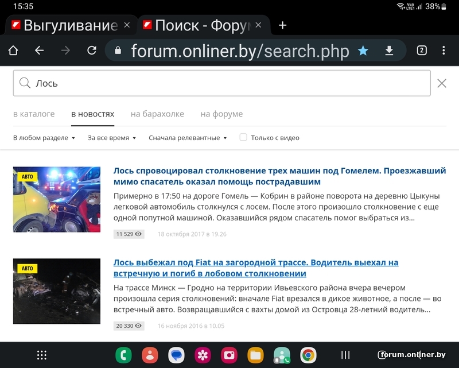Tap the URL forum.onliner.by/search.php
The image size is (459, 368).
(240, 51)
